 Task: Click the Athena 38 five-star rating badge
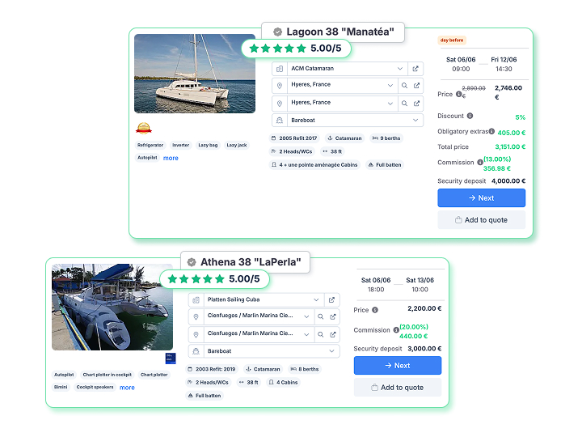click(214, 278)
